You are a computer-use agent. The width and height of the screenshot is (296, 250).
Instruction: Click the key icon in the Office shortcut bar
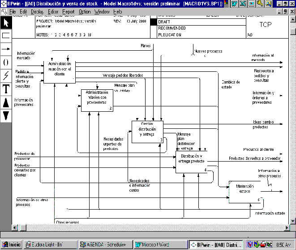click(260, 4)
